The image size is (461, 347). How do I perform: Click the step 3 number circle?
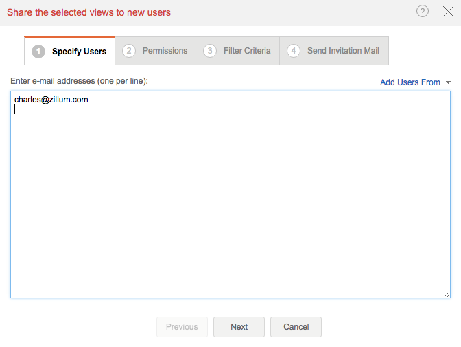tap(210, 51)
